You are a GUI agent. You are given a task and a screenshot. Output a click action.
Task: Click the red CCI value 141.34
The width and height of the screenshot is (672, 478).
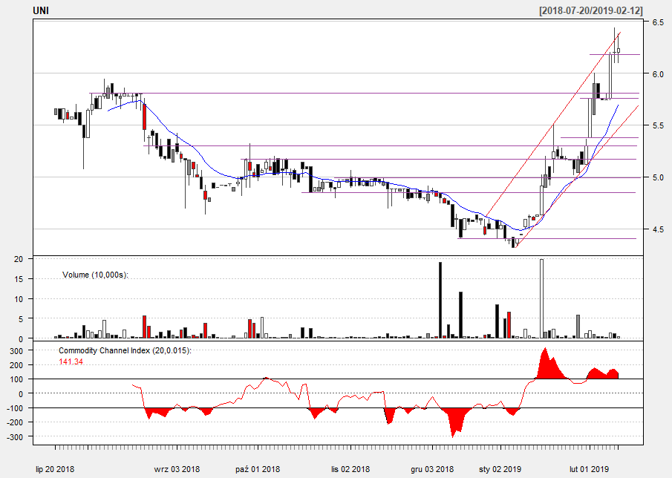71,362
